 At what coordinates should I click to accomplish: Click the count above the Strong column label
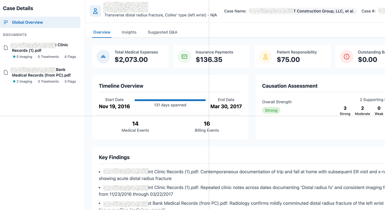point(345,108)
